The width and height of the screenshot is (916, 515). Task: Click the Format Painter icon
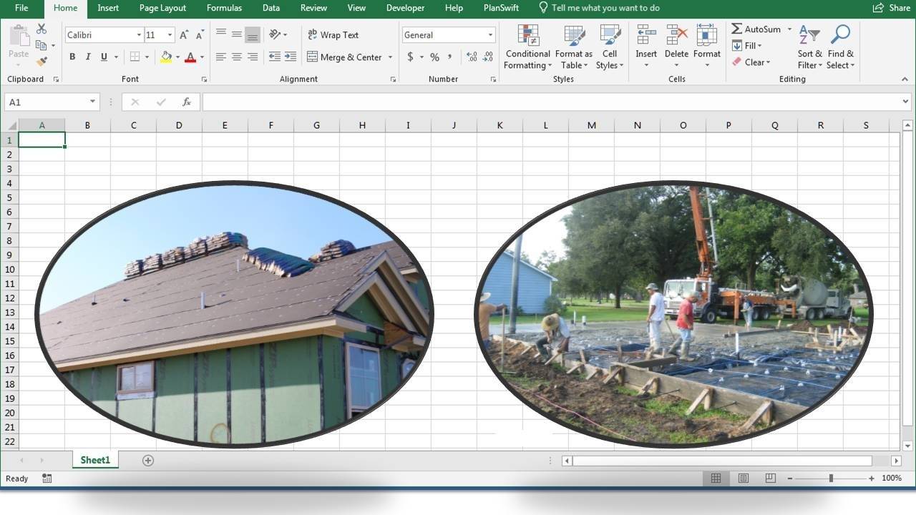point(41,62)
